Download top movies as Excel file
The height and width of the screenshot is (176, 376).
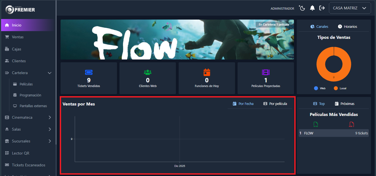(x=315, y=124)
